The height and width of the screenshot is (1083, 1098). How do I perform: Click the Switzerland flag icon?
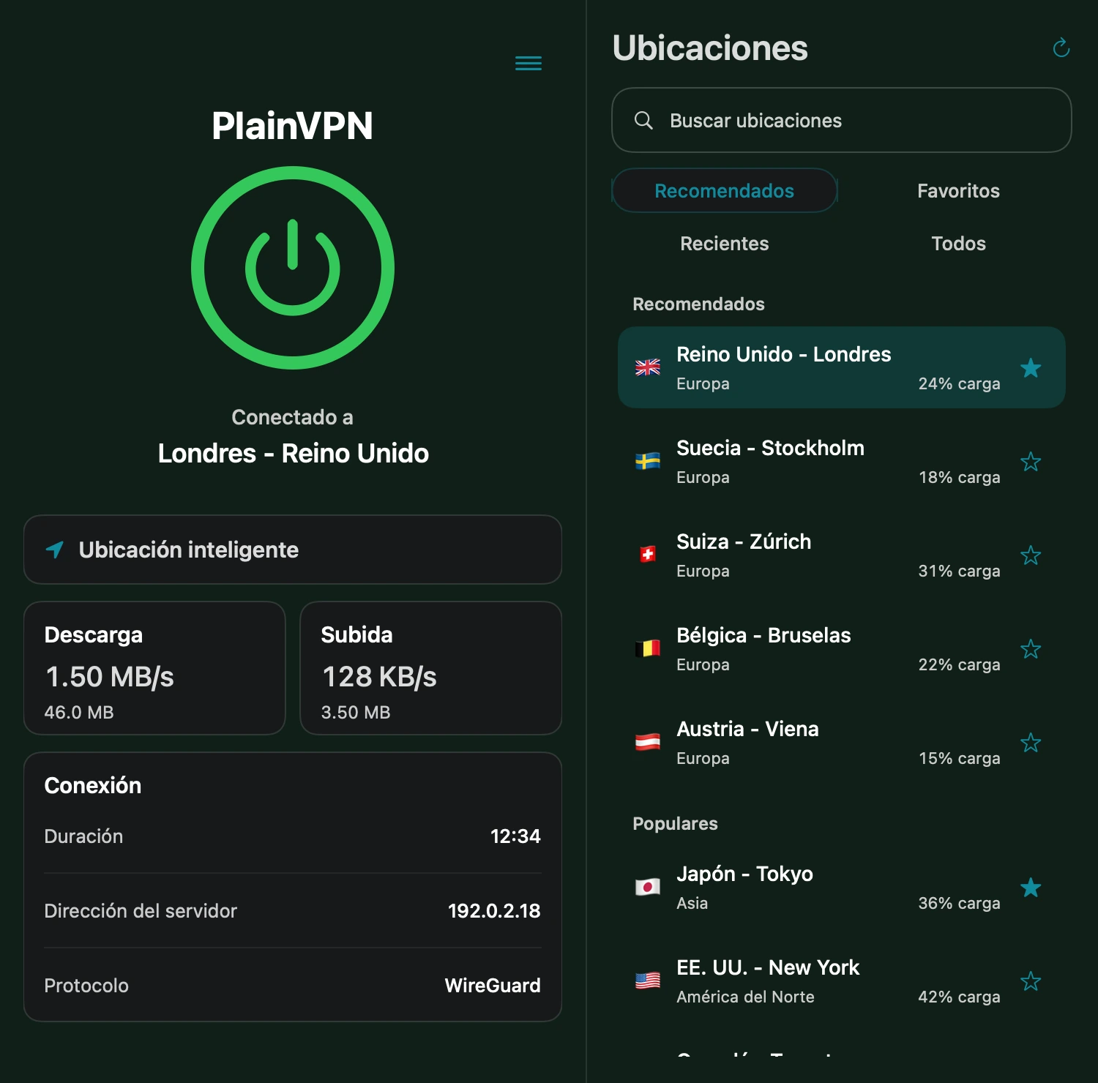point(648,555)
